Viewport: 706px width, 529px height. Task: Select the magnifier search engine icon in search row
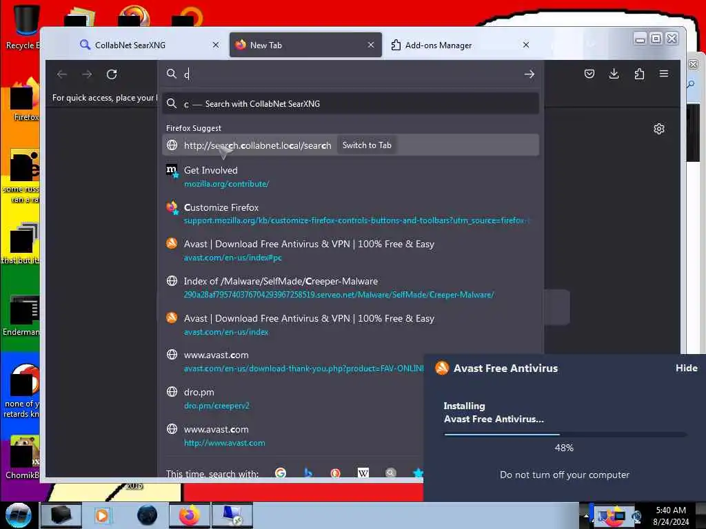click(390, 473)
